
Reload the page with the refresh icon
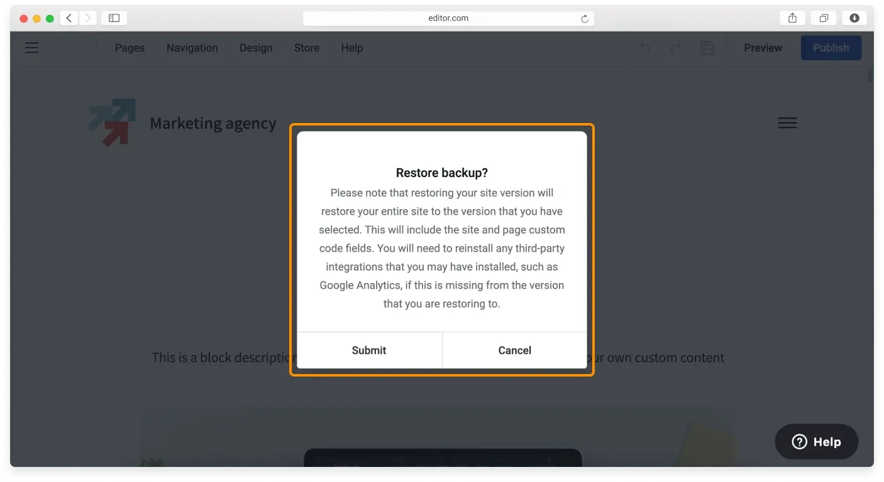point(585,19)
